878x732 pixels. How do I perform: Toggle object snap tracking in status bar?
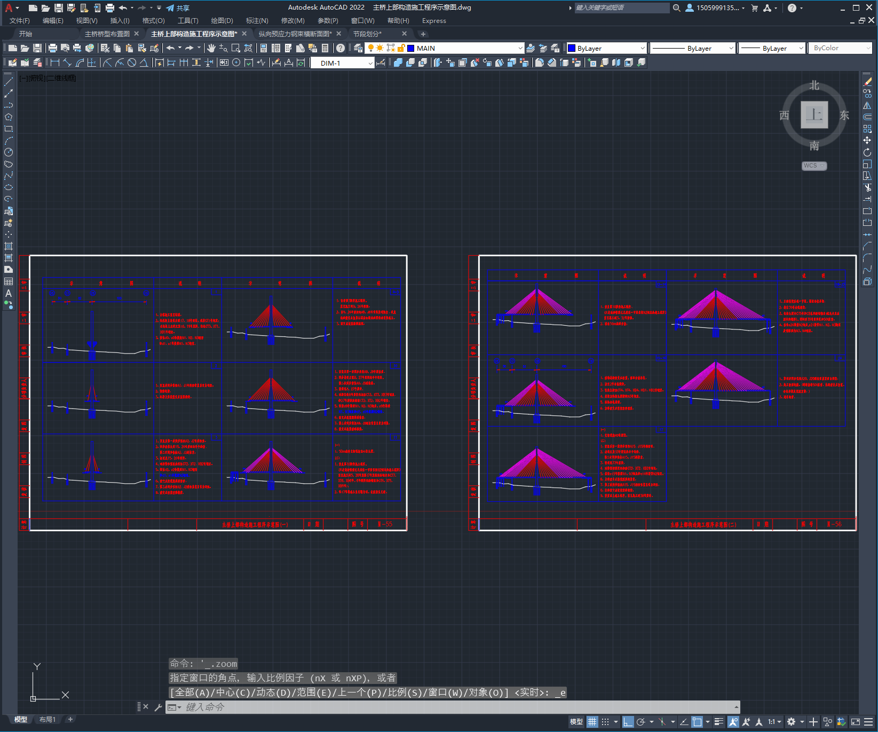pos(684,722)
